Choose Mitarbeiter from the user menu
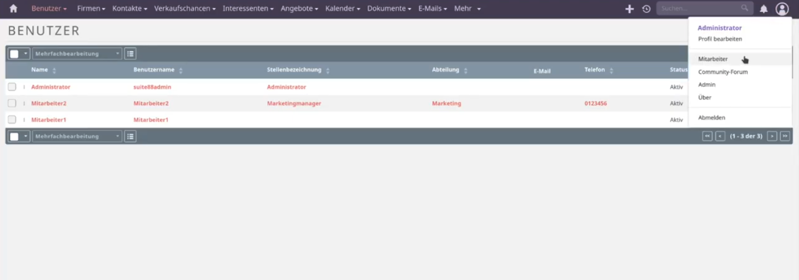The image size is (799, 280). [713, 59]
